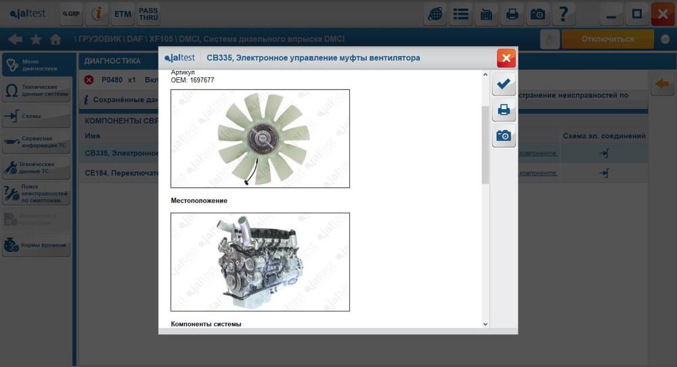Click the top toolbar camera icon
This screenshot has width=677, height=367.
click(538, 14)
